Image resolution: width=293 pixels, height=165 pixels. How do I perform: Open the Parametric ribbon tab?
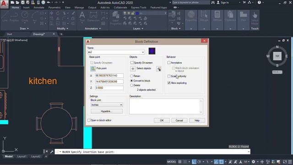pyautogui.click(x=54, y=8)
